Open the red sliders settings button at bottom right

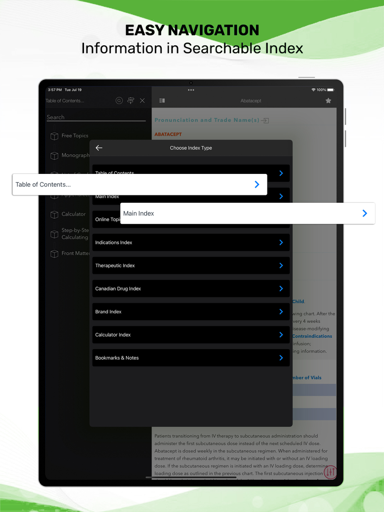(x=330, y=472)
